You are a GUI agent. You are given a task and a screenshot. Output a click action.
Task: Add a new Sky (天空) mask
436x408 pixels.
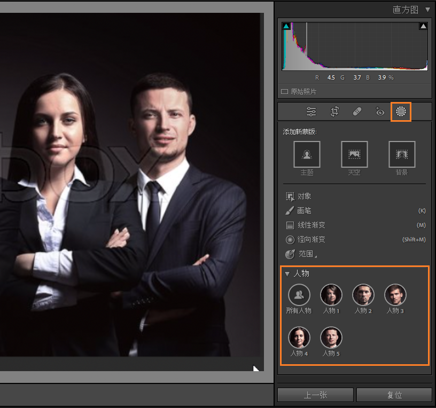pos(354,154)
